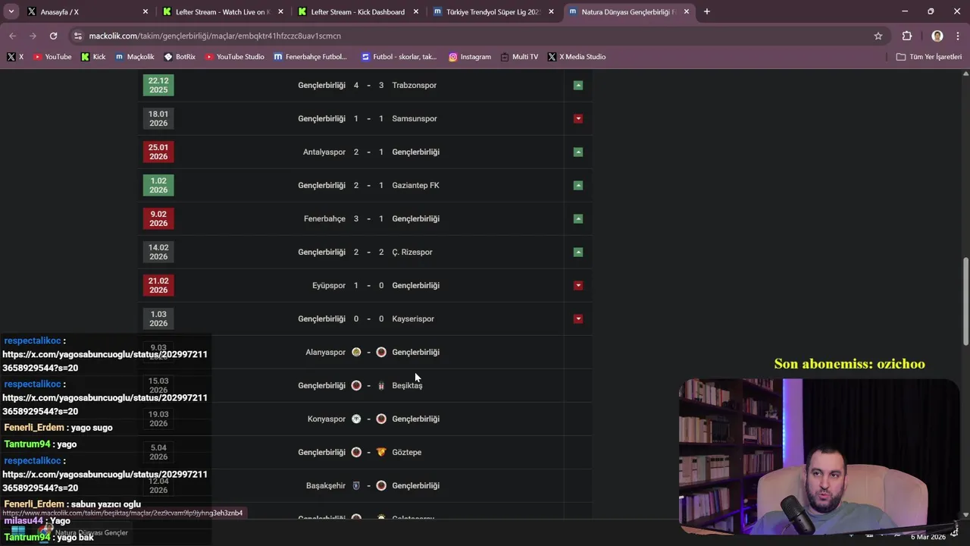This screenshot has height=546, width=970.
Task: Switch to the Anasayfa / X tab
Action: [87, 11]
